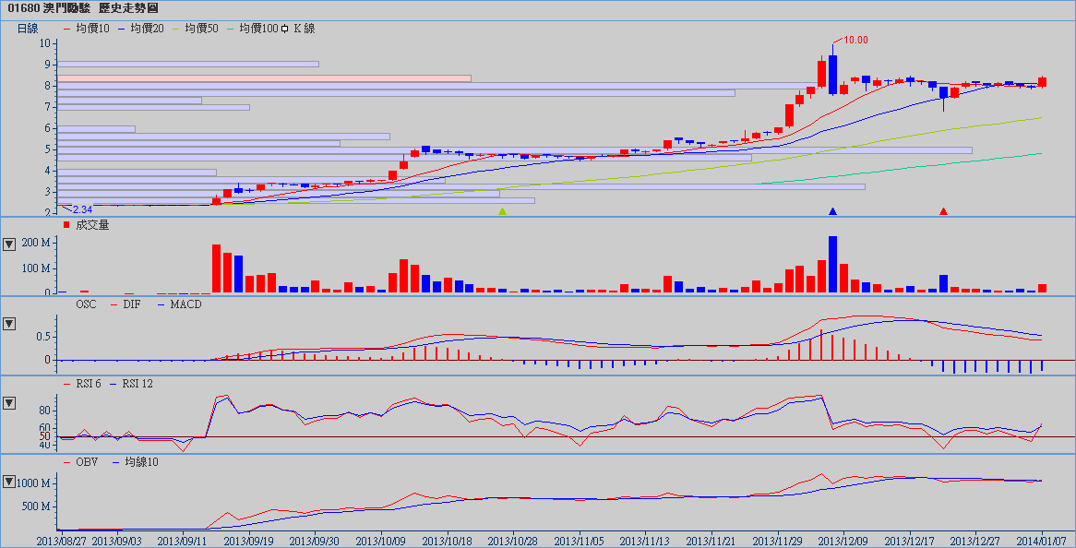Collapse the RSI panel arrow
This screenshot has height=548, width=1076.
[x=9, y=403]
